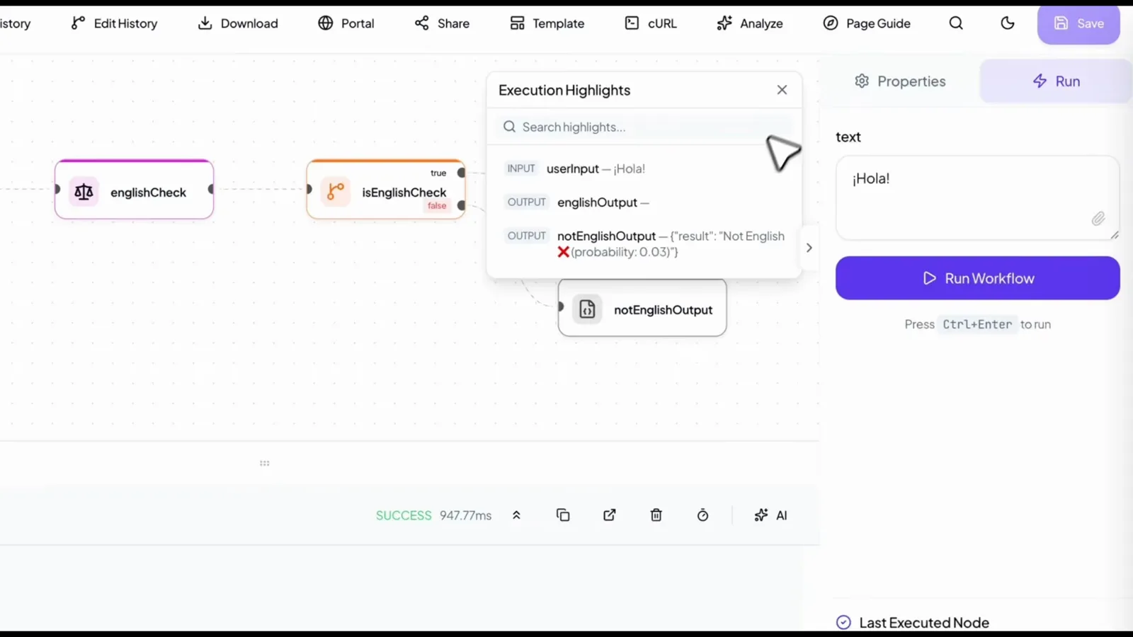Viewport: 1133px width, 637px height.
Task: Select the englishCheck node
Action: tap(135, 190)
